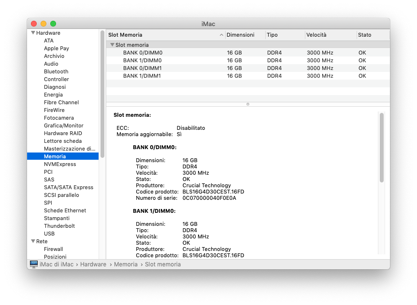417x305 pixels.
Task: Collapse the Hardware disclosure triangle
Action: (33, 33)
